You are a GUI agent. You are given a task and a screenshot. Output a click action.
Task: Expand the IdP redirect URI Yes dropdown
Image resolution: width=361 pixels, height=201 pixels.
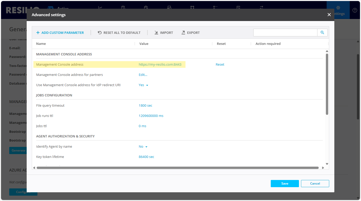point(144,85)
